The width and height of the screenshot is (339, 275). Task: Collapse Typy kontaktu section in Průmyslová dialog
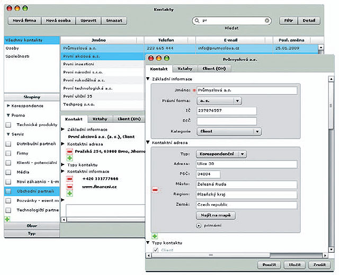click(148, 243)
